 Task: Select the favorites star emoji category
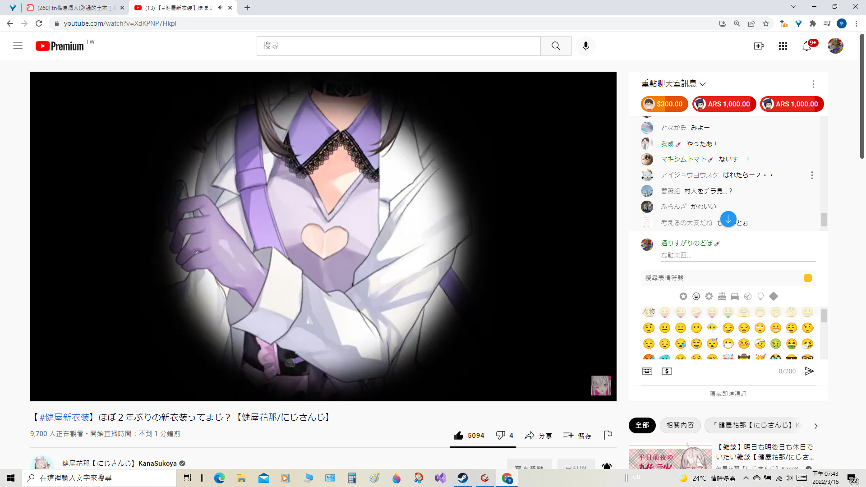coord(683,296)
